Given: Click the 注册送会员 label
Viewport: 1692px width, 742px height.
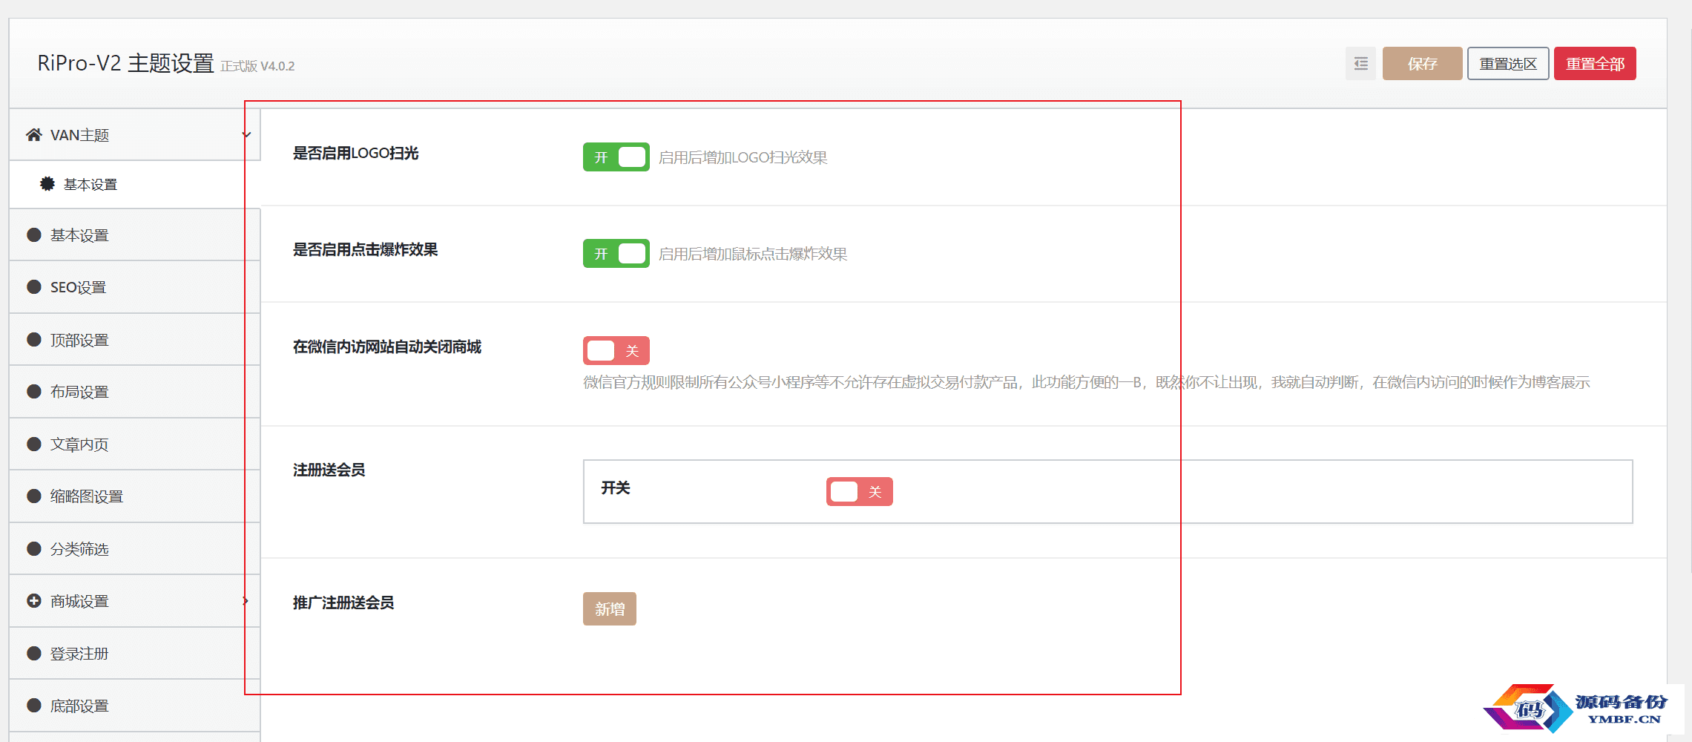Looking at the screenshot, I should (x=329, y=470).
